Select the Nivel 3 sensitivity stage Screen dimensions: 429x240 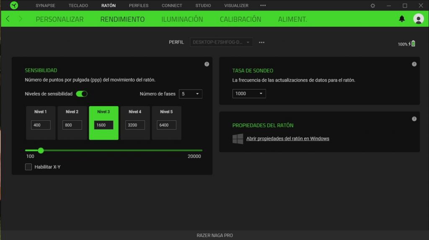click(x=104, y=123)
